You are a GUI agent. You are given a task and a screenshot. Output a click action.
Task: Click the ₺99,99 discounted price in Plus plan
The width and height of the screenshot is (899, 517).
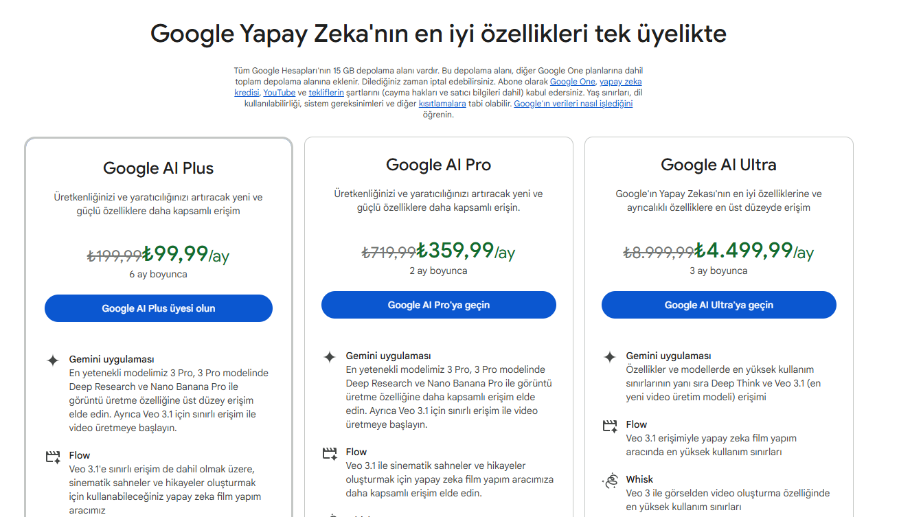[x=176, y=254]
